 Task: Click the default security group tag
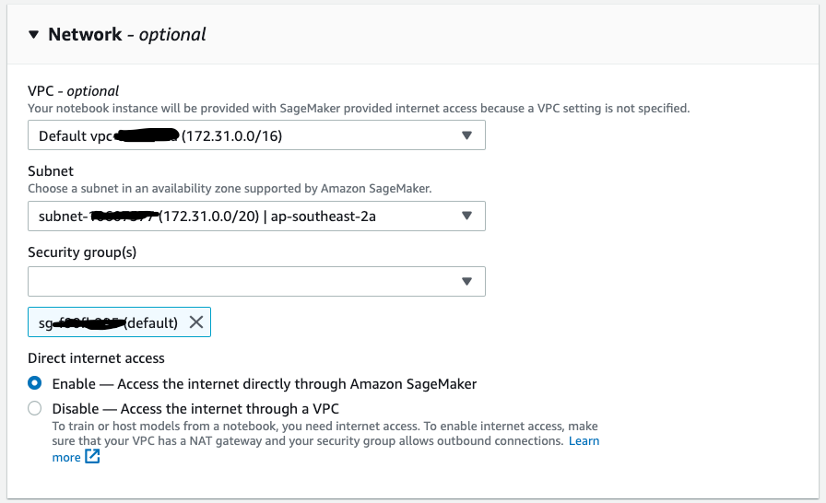(x=109, y=322)
